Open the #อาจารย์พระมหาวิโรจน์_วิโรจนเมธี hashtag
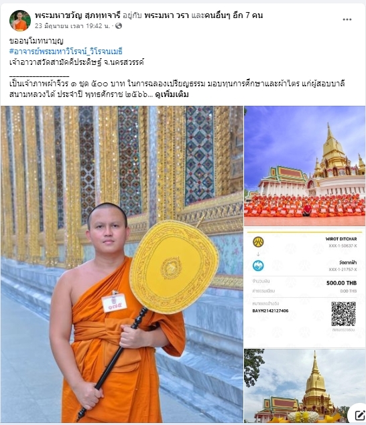The height and width of the screenshot is (425, 366). (x=66, y=52)
